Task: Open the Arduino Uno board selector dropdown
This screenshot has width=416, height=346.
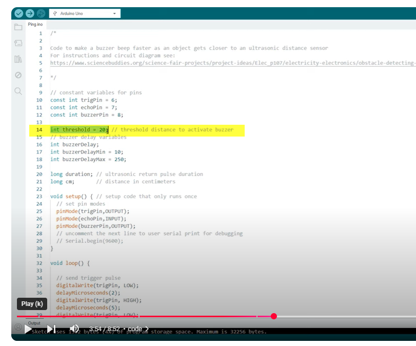Action: [85, 13]
